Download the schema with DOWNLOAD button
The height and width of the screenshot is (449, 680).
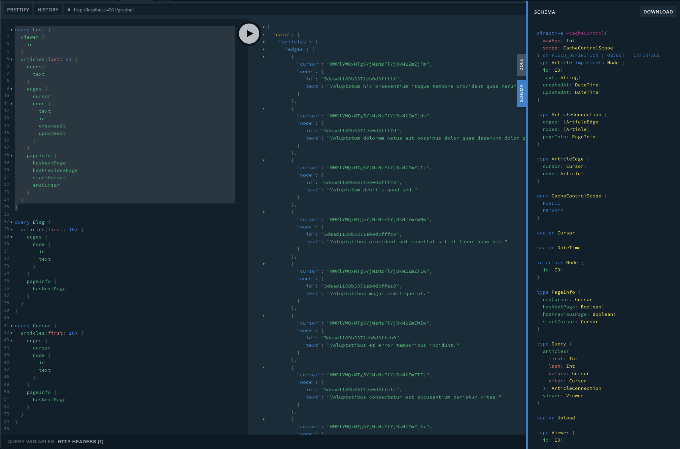658,12
